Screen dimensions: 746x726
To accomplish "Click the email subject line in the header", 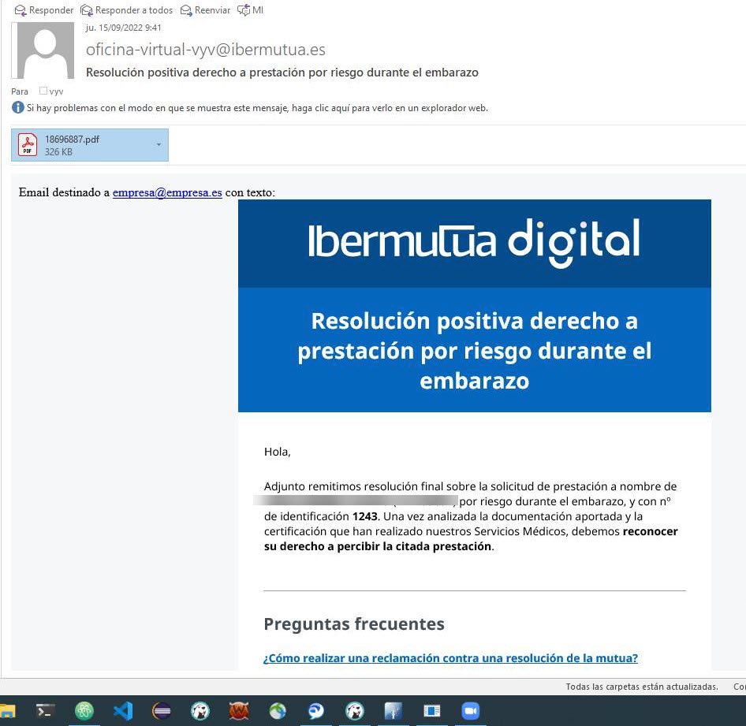I will [282, 73].
